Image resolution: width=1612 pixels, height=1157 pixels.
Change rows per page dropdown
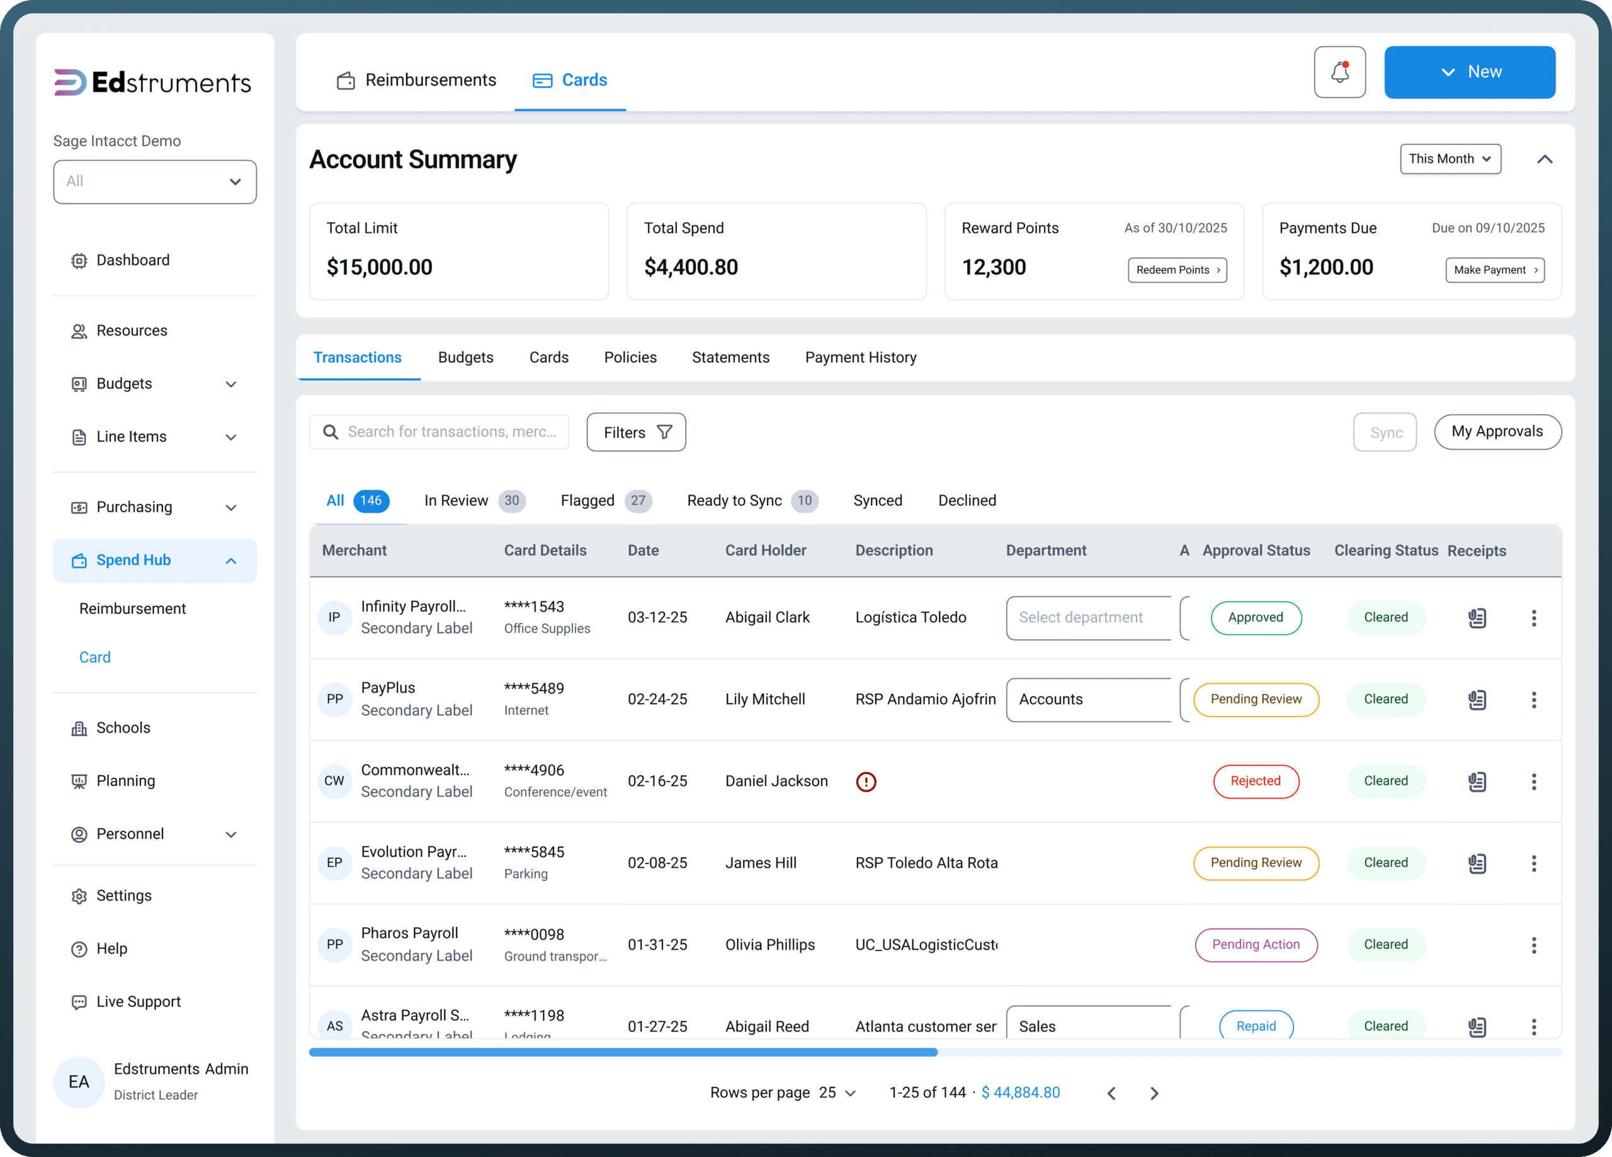(x=837, y=1092)
